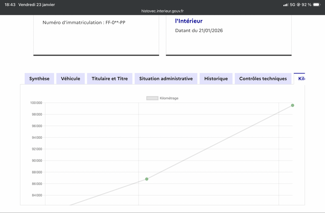
Task: Show the Contrôles techniques tab
Action: [263, 79]
